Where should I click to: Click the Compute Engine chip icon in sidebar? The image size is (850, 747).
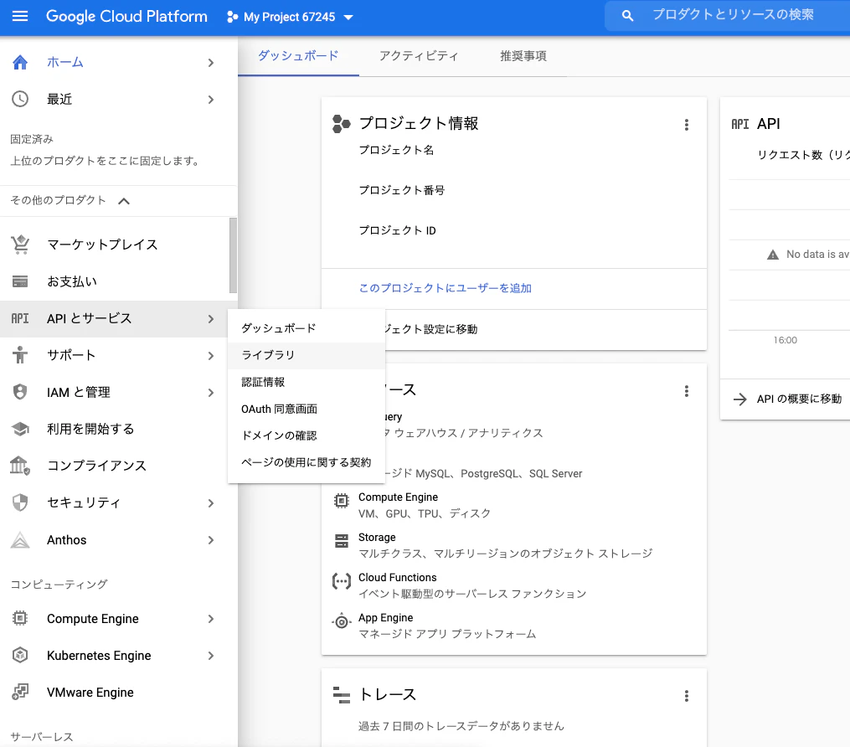20,619
